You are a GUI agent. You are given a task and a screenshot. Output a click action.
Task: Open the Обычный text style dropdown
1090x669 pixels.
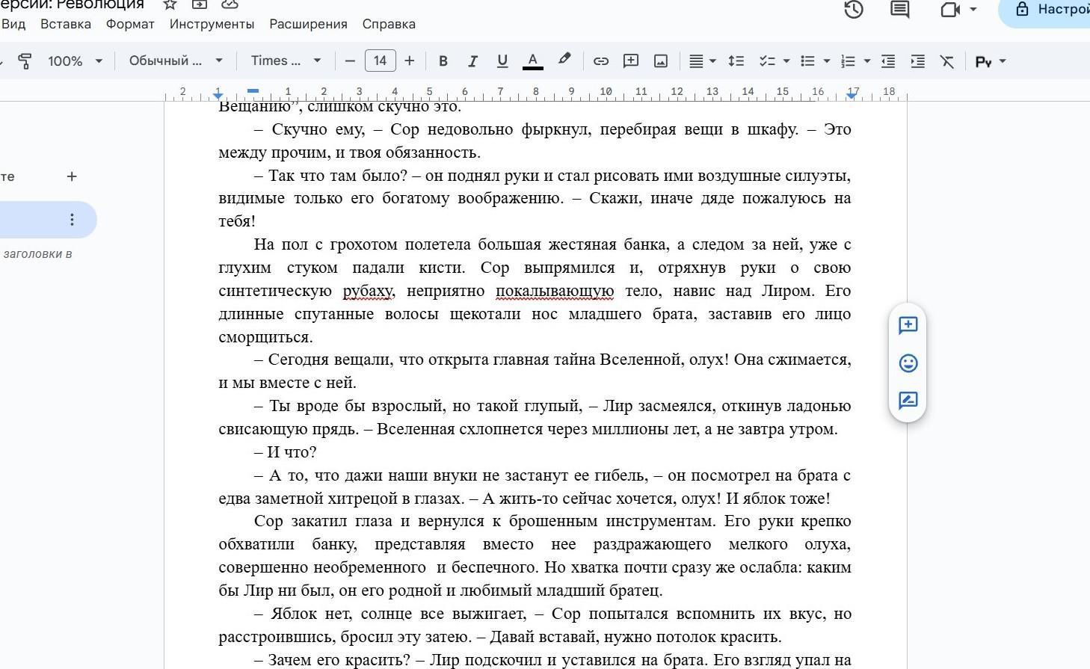tap(176, 61)
